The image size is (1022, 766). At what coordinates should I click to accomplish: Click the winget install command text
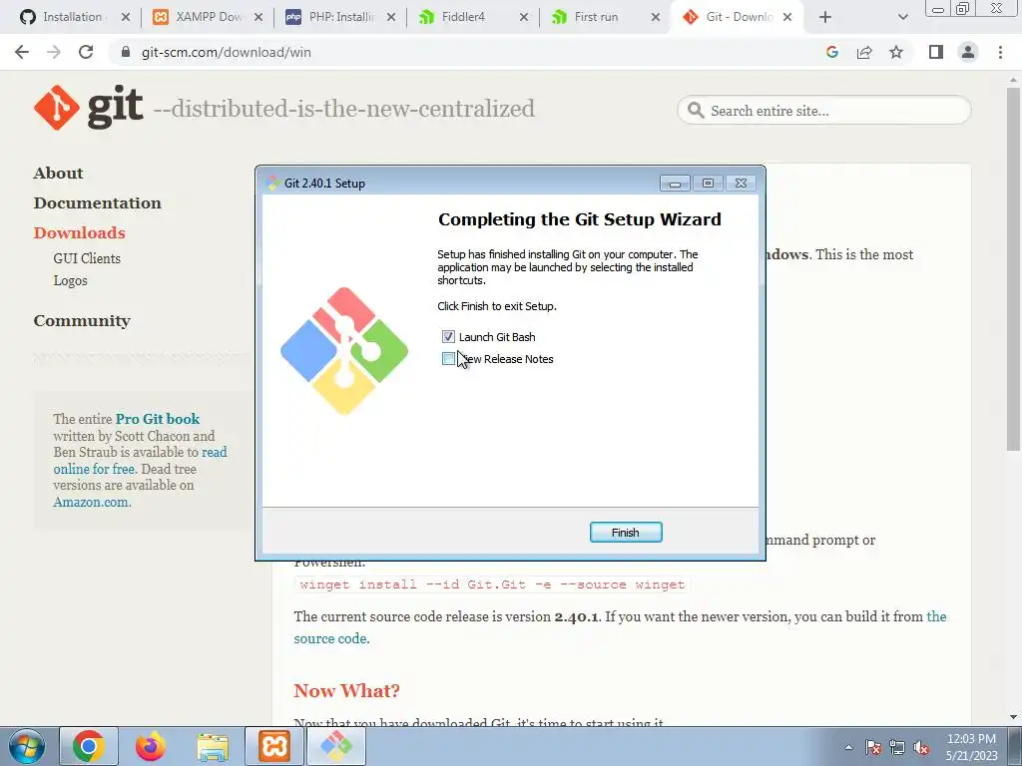point(492,584)
